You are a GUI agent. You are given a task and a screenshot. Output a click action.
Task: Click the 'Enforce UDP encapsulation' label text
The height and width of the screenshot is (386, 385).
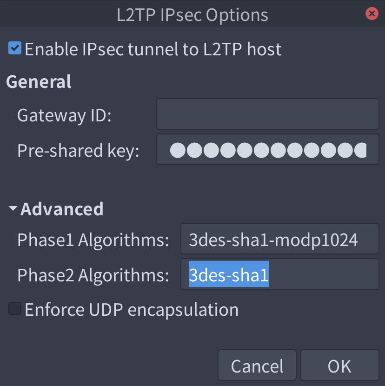132,310
